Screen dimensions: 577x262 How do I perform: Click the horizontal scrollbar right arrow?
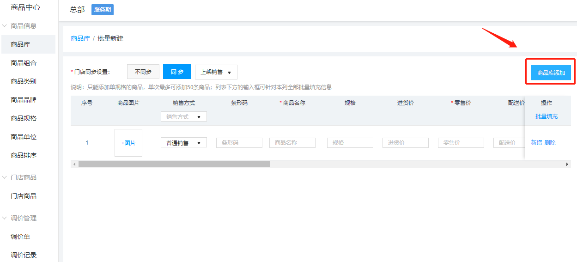[567, 164]
